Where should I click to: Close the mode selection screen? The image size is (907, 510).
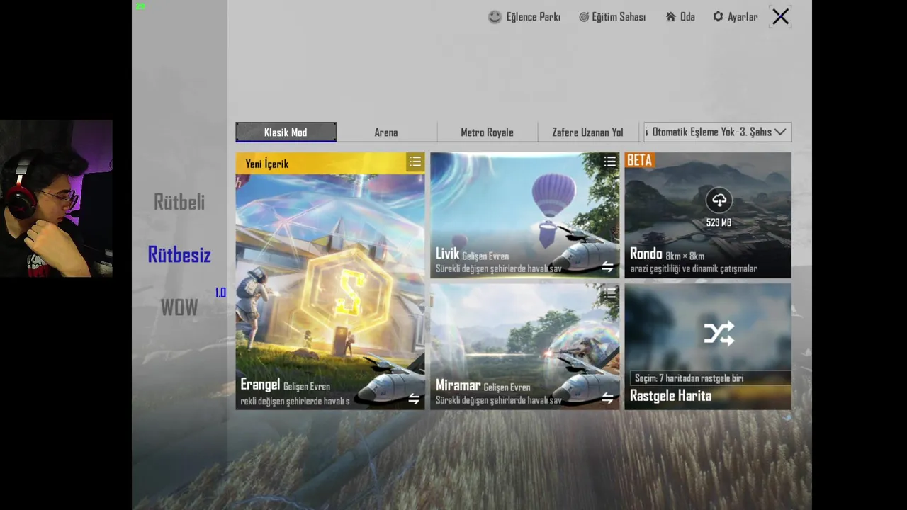[780, 17]
